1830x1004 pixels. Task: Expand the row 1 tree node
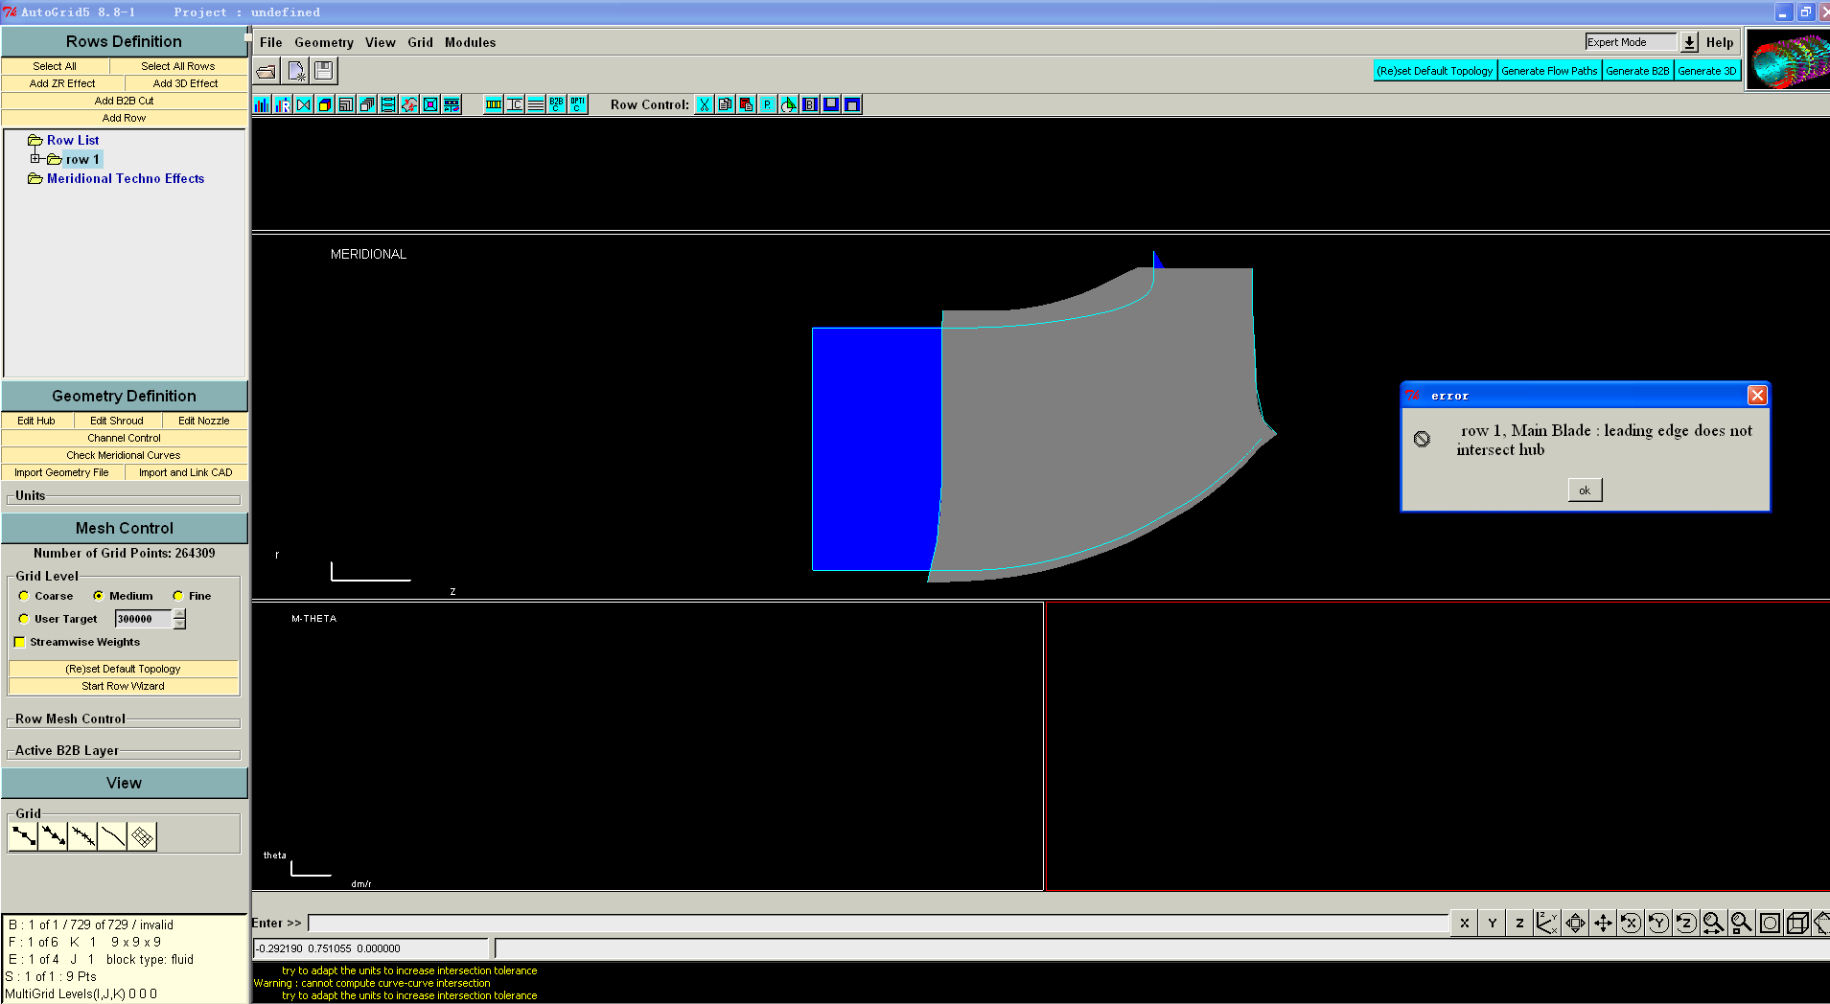(35, 159)
